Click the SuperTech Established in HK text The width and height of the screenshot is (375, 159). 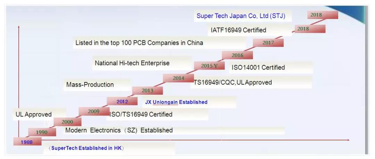[x=86, y=148]
